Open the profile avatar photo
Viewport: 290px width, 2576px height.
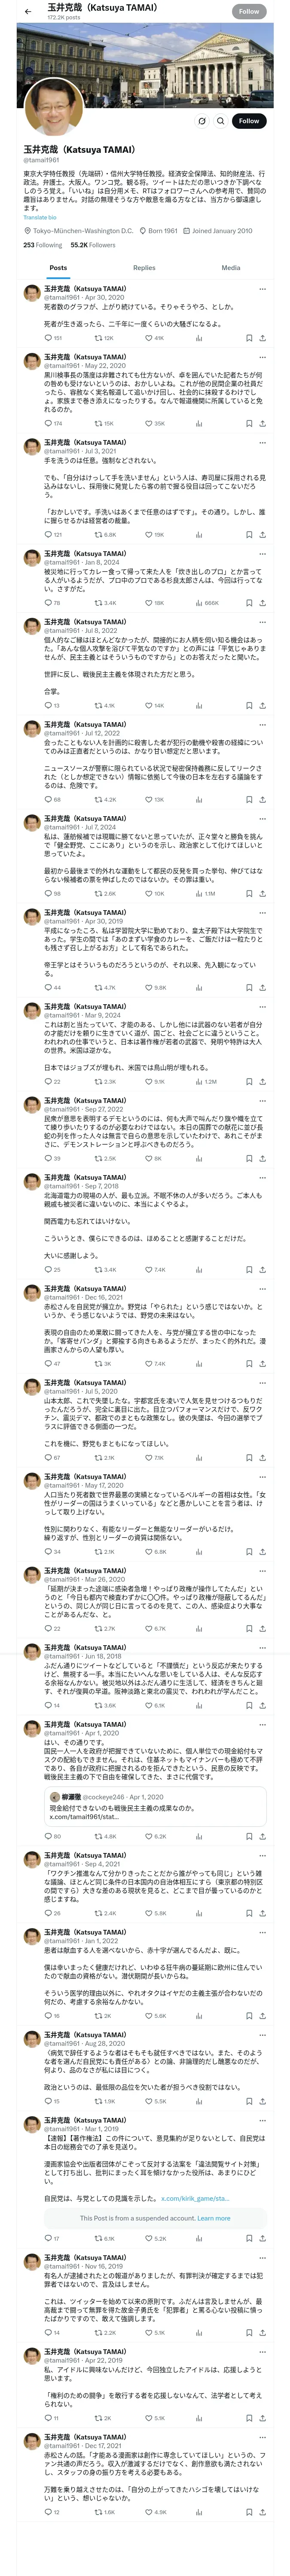(53, 108)
